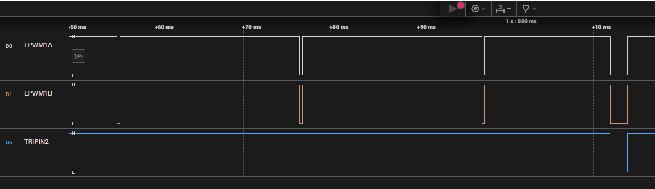Open the timing marker dropdown

tap(529, 9)
